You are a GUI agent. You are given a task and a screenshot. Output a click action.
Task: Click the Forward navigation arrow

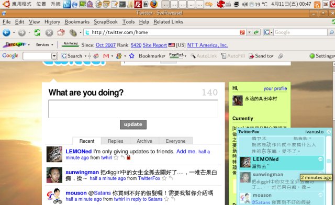coord(21,32)
